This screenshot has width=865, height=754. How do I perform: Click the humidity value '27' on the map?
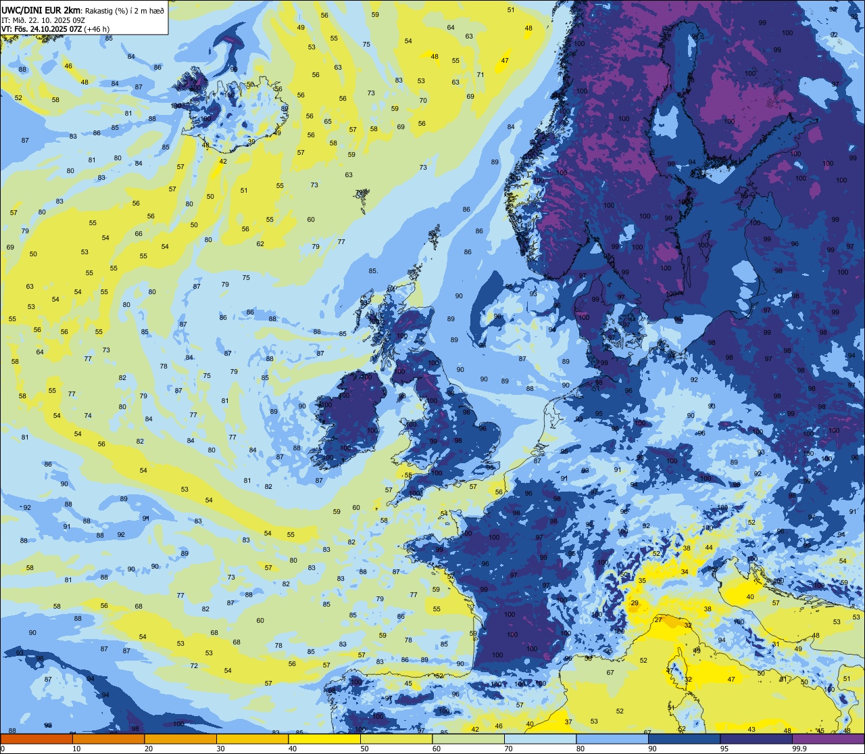click(658, 620)
